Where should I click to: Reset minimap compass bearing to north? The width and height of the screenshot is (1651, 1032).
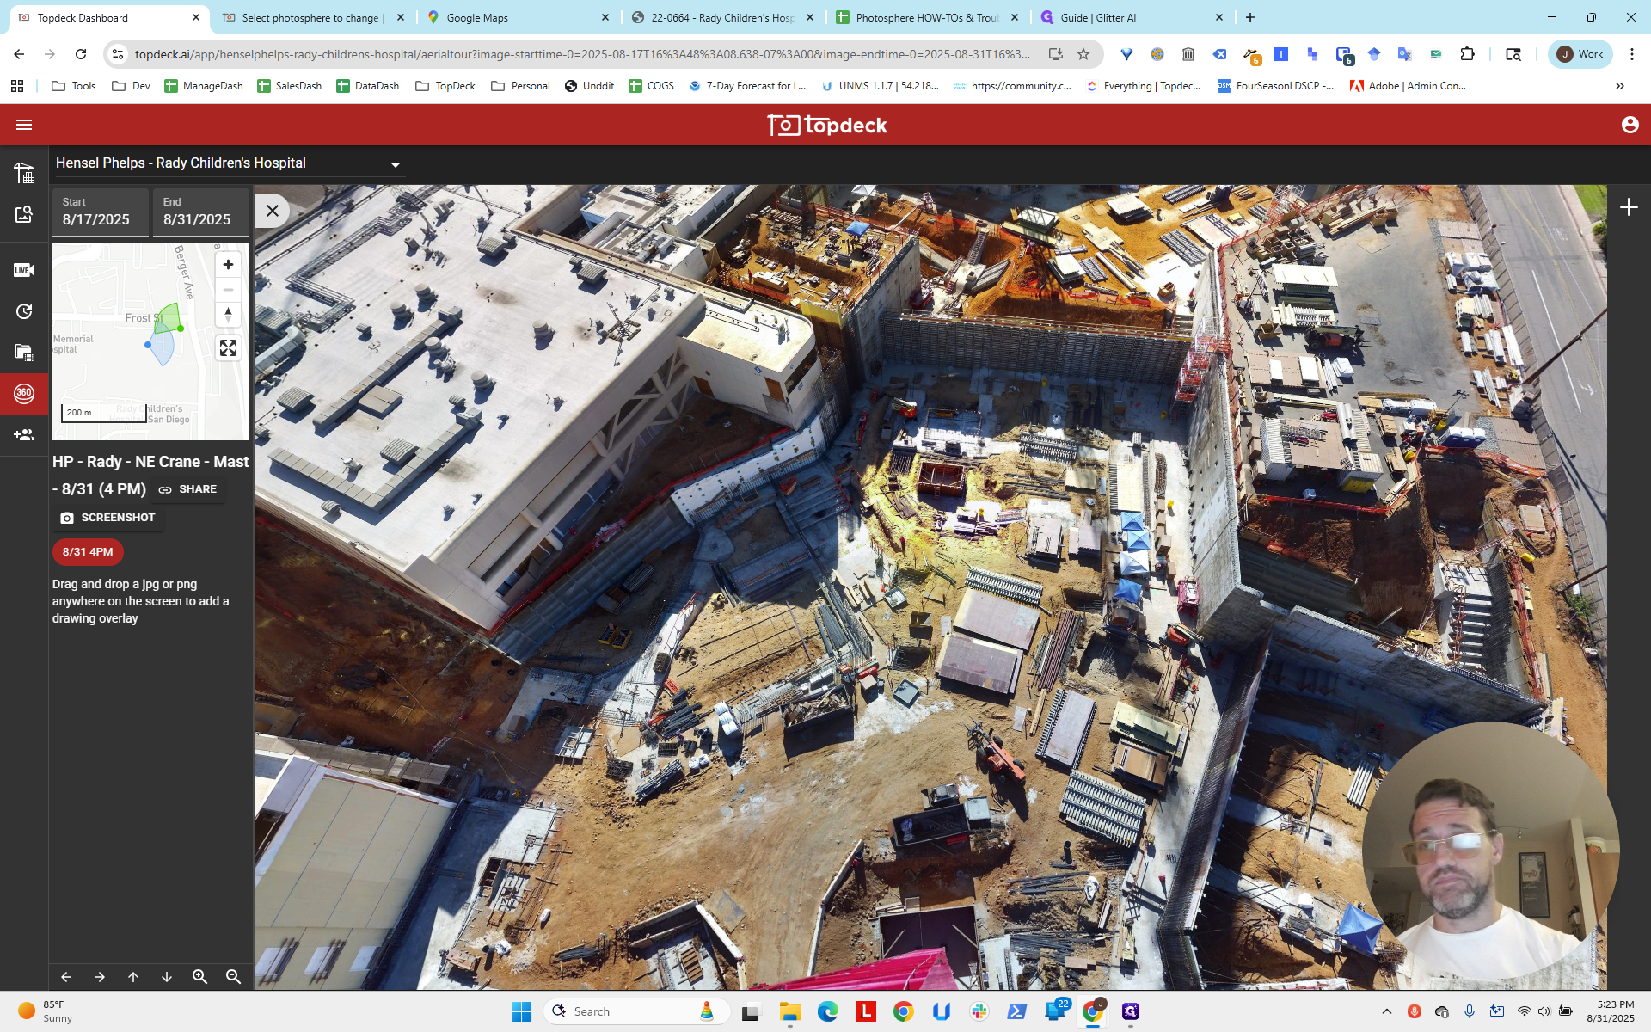[x=228, y=315]
